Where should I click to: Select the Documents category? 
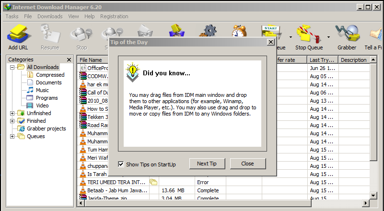48,82
